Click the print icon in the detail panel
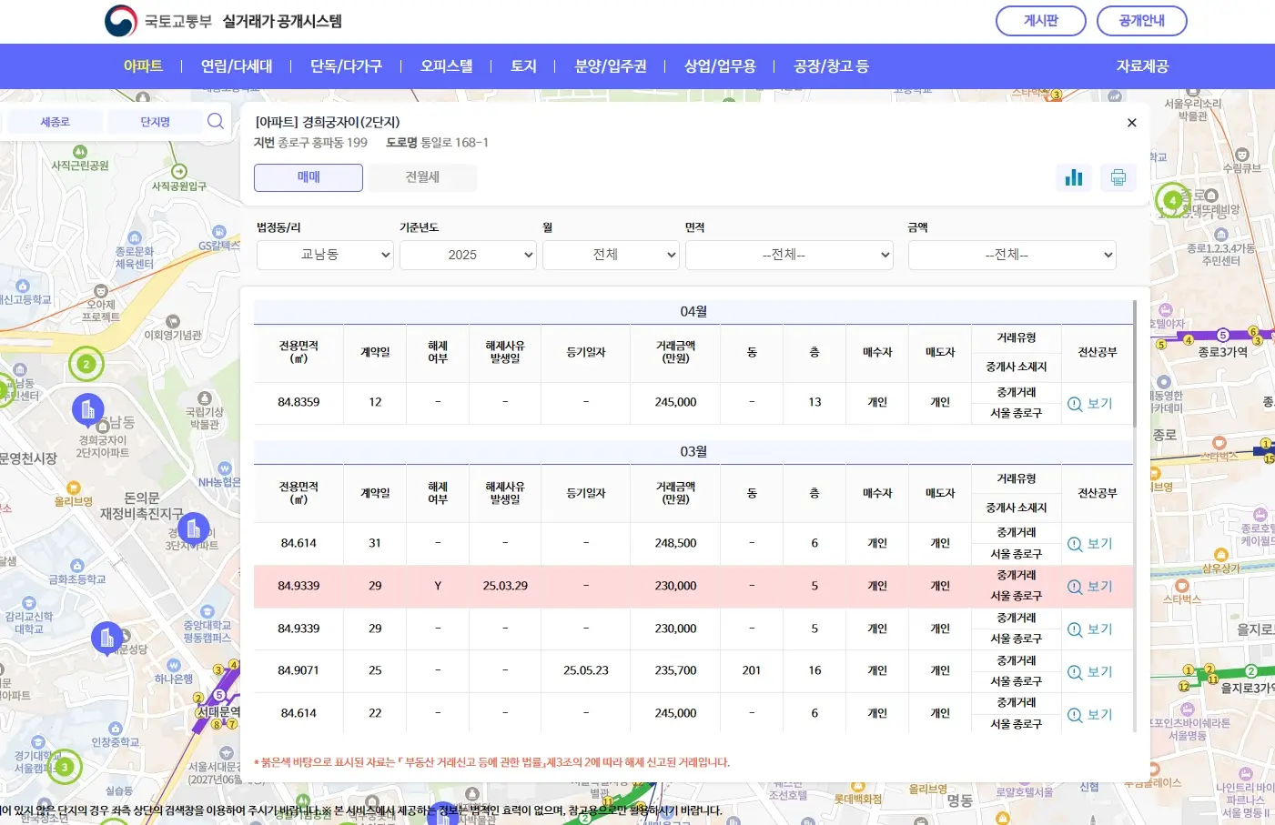Viewport: 1275px width, 825px height. point(1118,177)
